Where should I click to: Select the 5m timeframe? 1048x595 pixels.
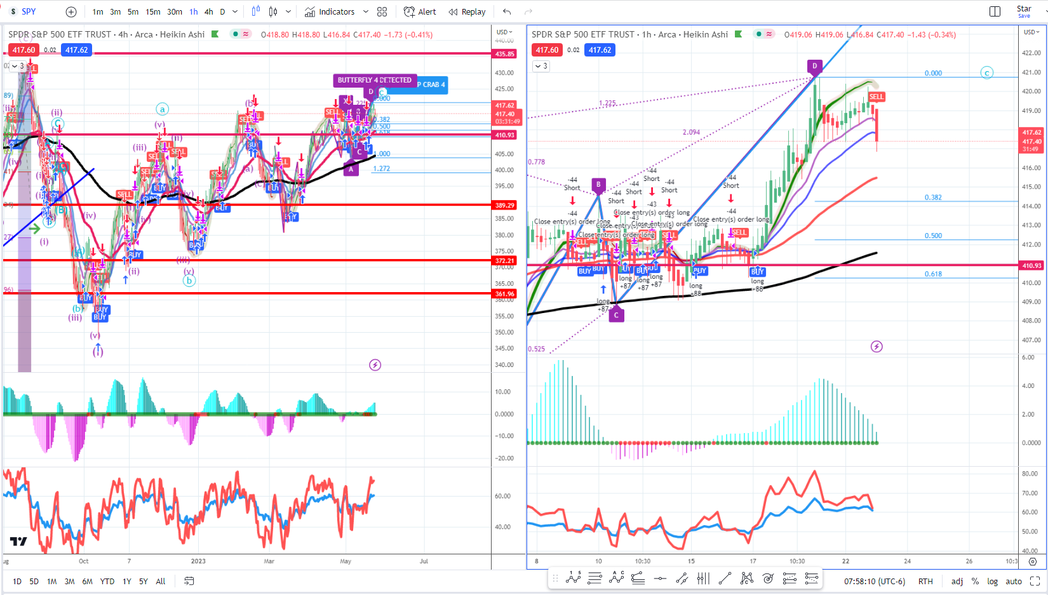click(133, 11)
